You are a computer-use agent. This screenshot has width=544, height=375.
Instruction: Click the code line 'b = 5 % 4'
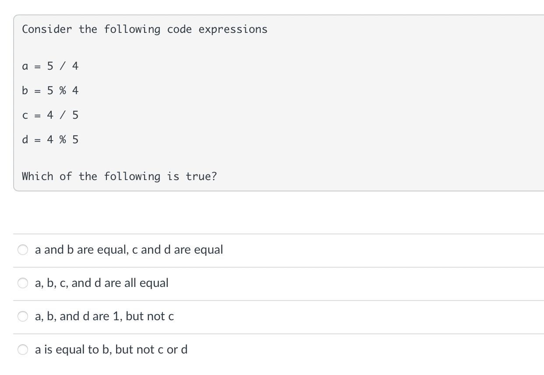tap(50, 90)
